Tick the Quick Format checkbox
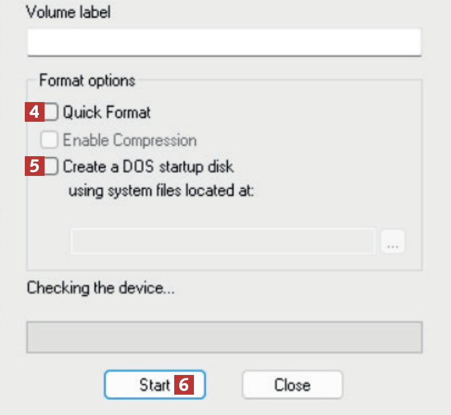Image resolution: width=451 pixels, height=415 pixels. (52, 112)
